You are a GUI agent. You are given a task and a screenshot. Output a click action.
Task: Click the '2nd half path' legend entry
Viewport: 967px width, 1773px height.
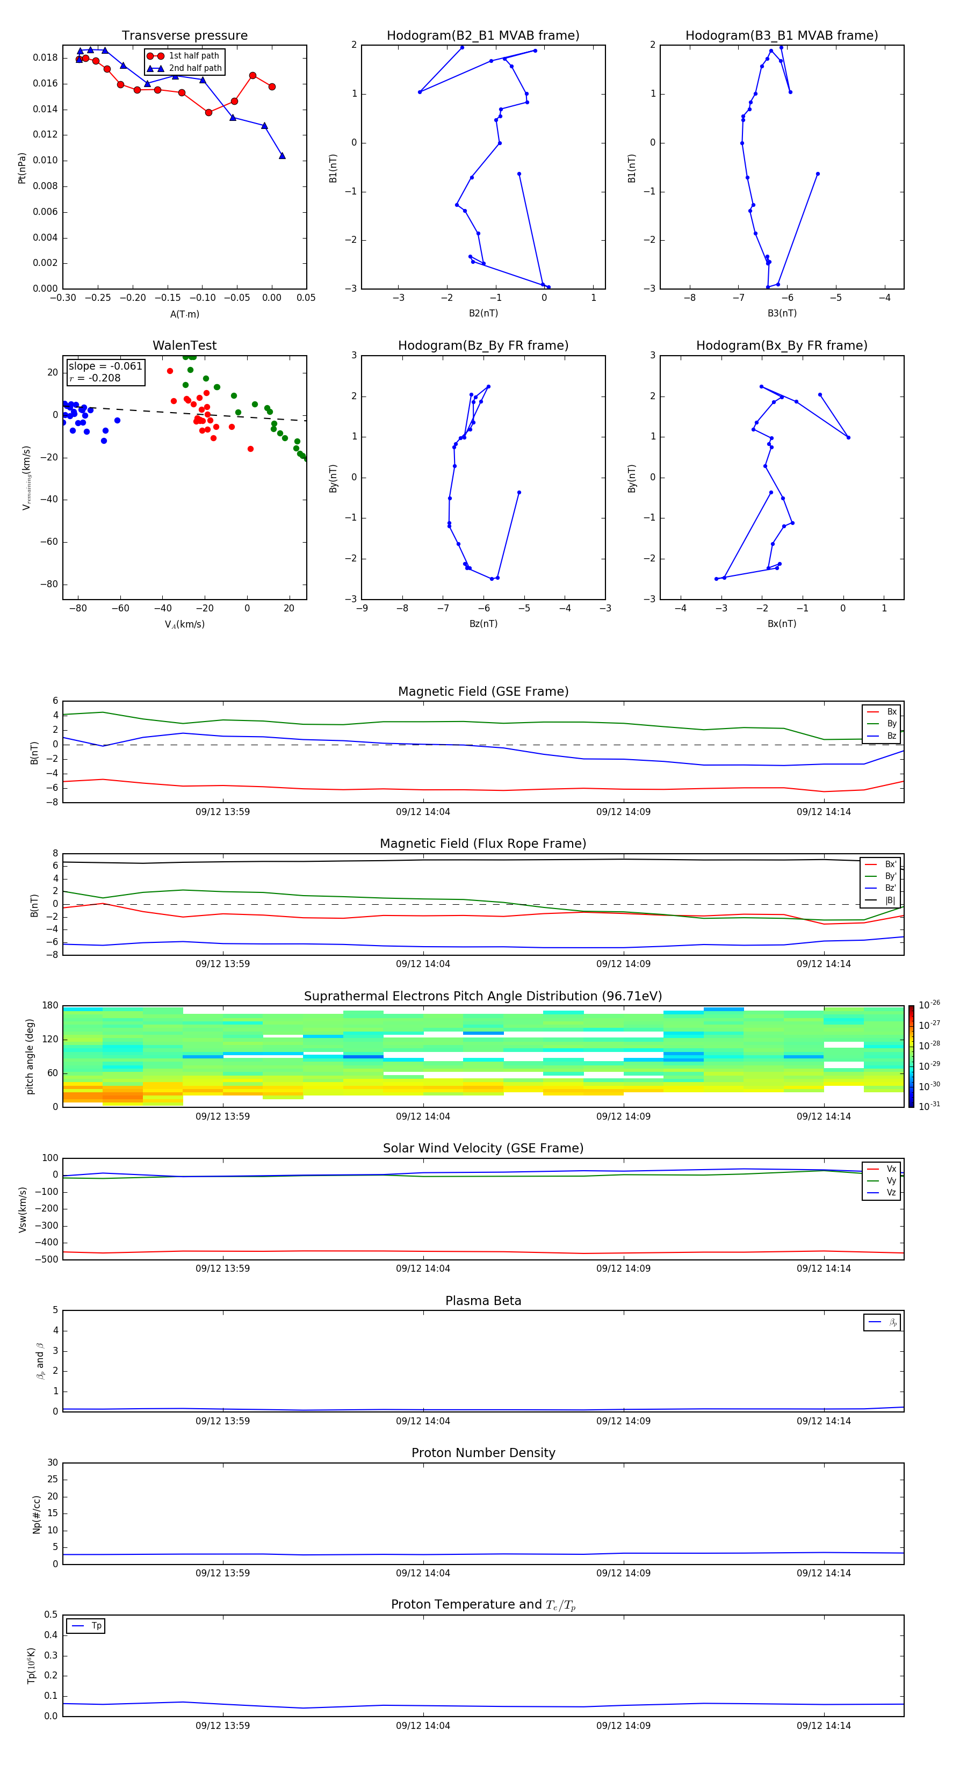tap(184, 68)
